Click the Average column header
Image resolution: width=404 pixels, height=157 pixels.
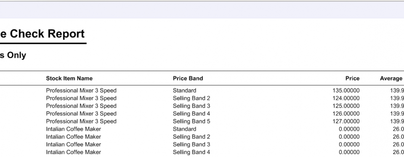coord(392,79)
